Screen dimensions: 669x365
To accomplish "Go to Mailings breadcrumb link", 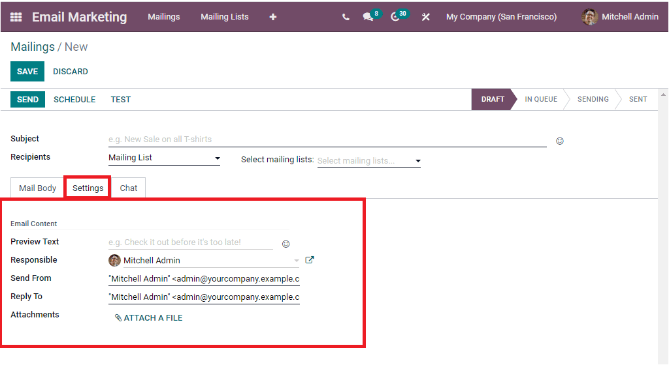I will (33, 47).
